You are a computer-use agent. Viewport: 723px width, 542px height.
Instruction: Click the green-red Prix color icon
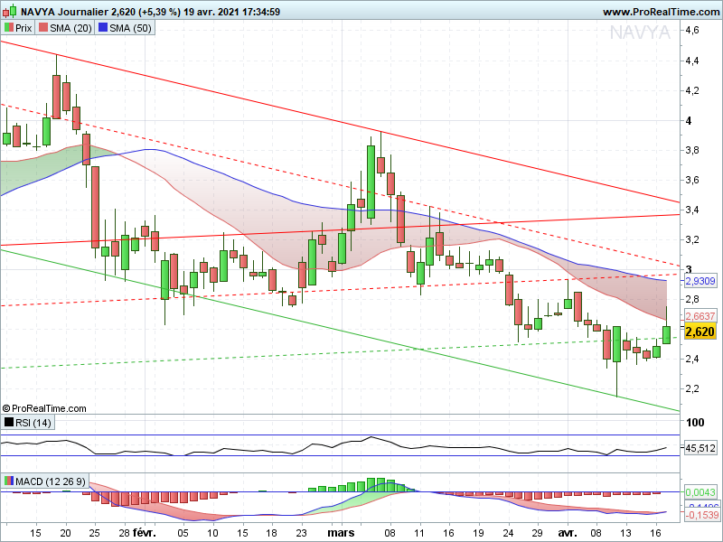click(x=9, y=28)
